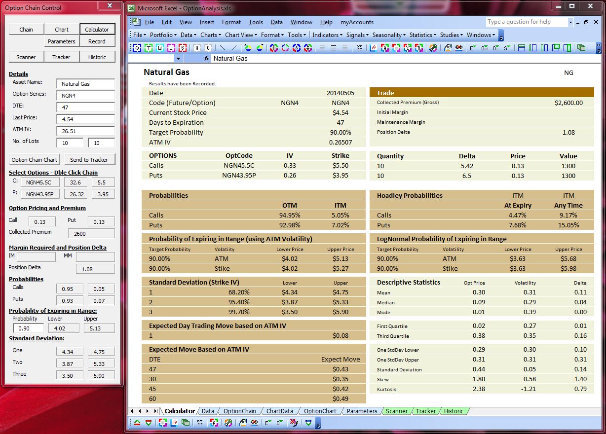Click the Option Series field showing NGN4
Screen dimensions: 606x434
click(x=85, y=96)
